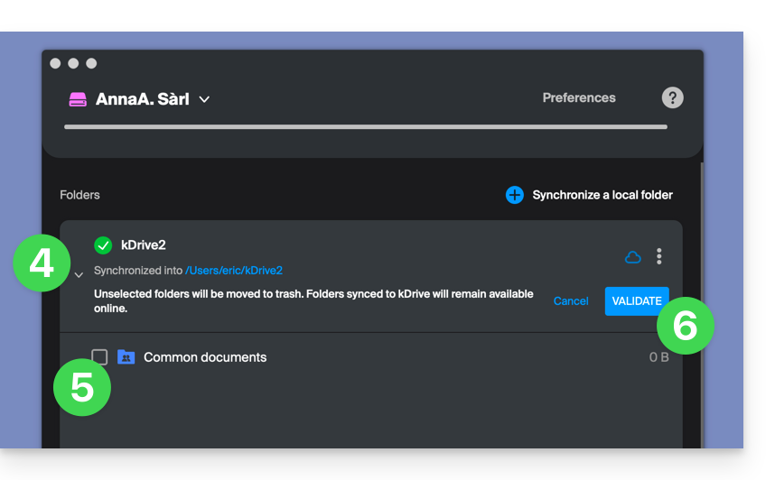775x480 pixels.
Task: Click the green check status icon for kDrive2
Action: coord(103,245)
